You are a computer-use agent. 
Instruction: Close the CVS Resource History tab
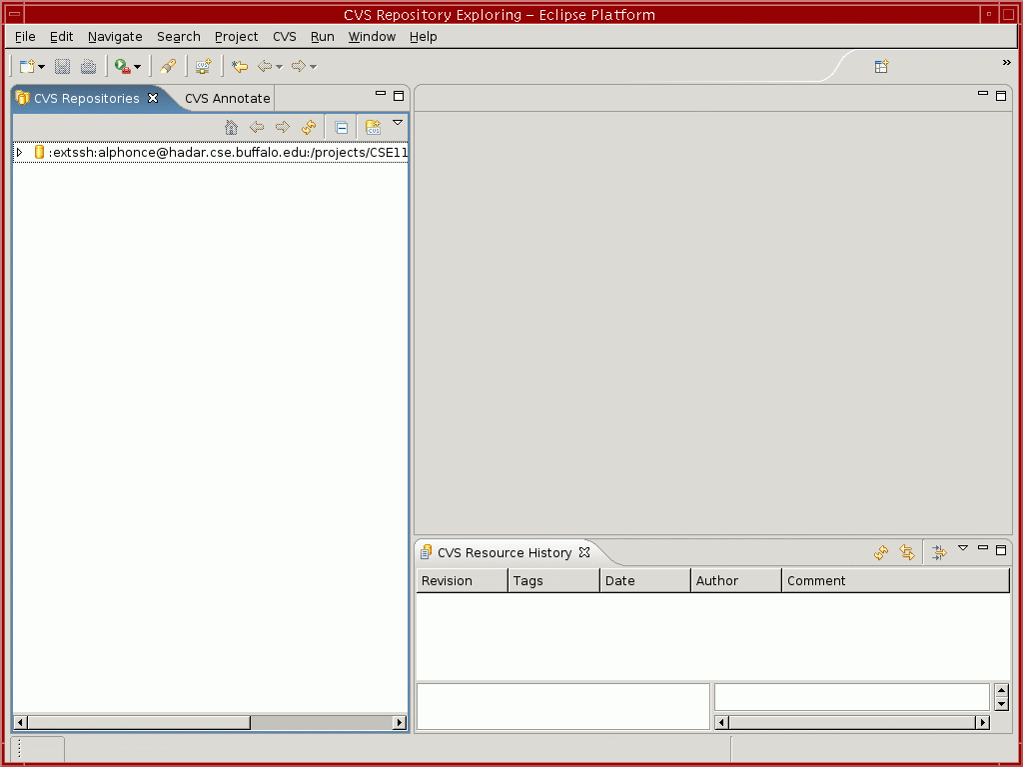point(584,552)
